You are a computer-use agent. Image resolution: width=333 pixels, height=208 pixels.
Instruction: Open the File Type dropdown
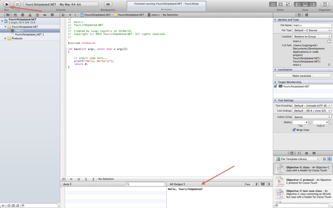(312, 30)
